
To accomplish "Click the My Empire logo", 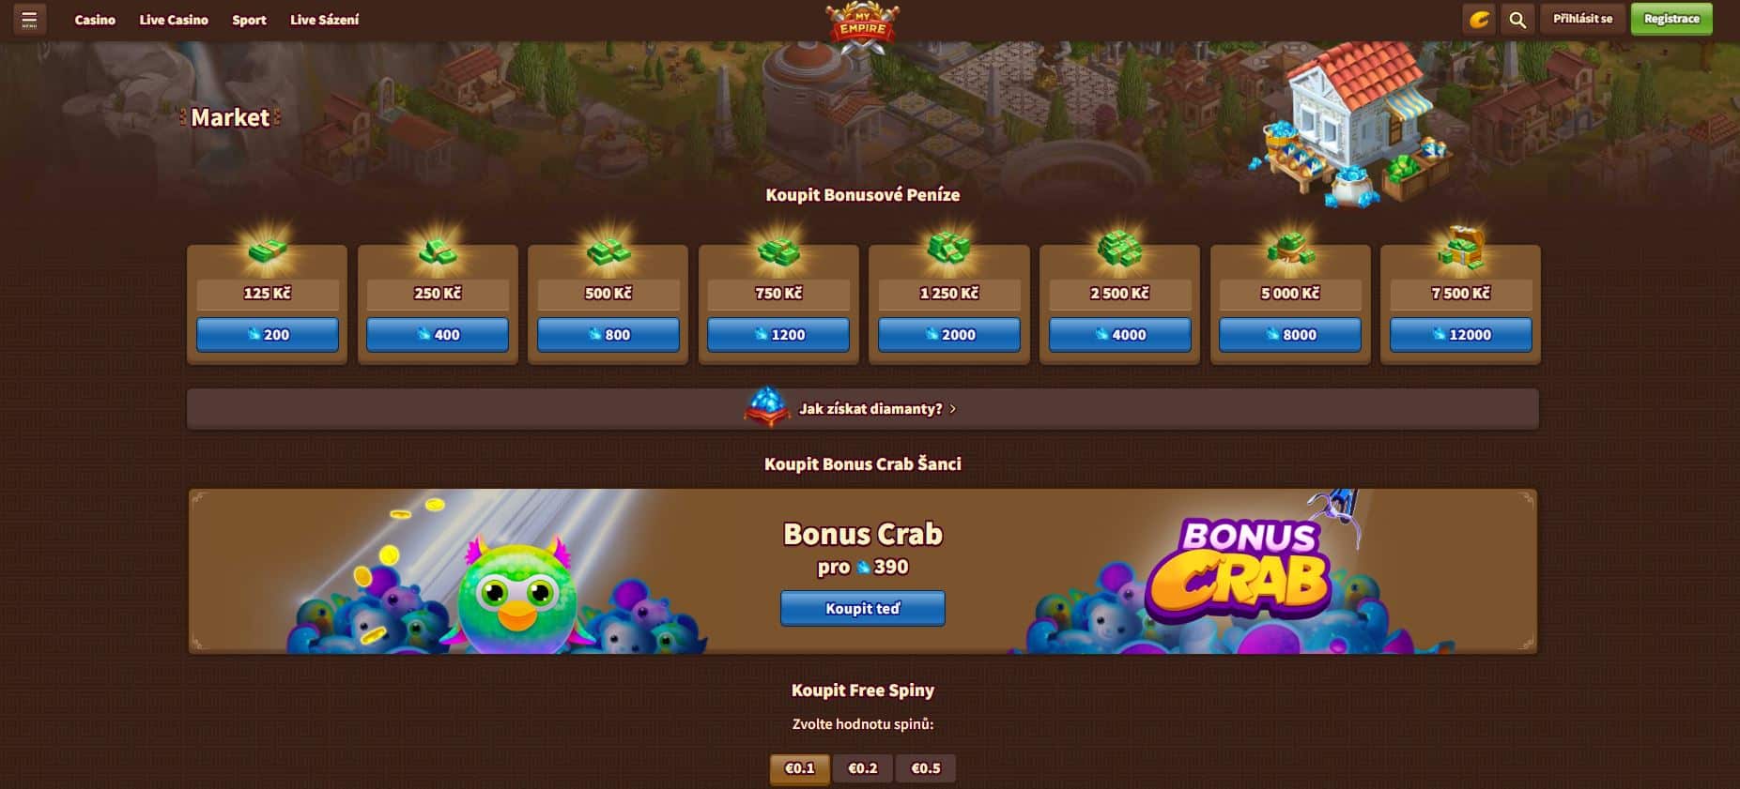I will [x=862, y=26].
